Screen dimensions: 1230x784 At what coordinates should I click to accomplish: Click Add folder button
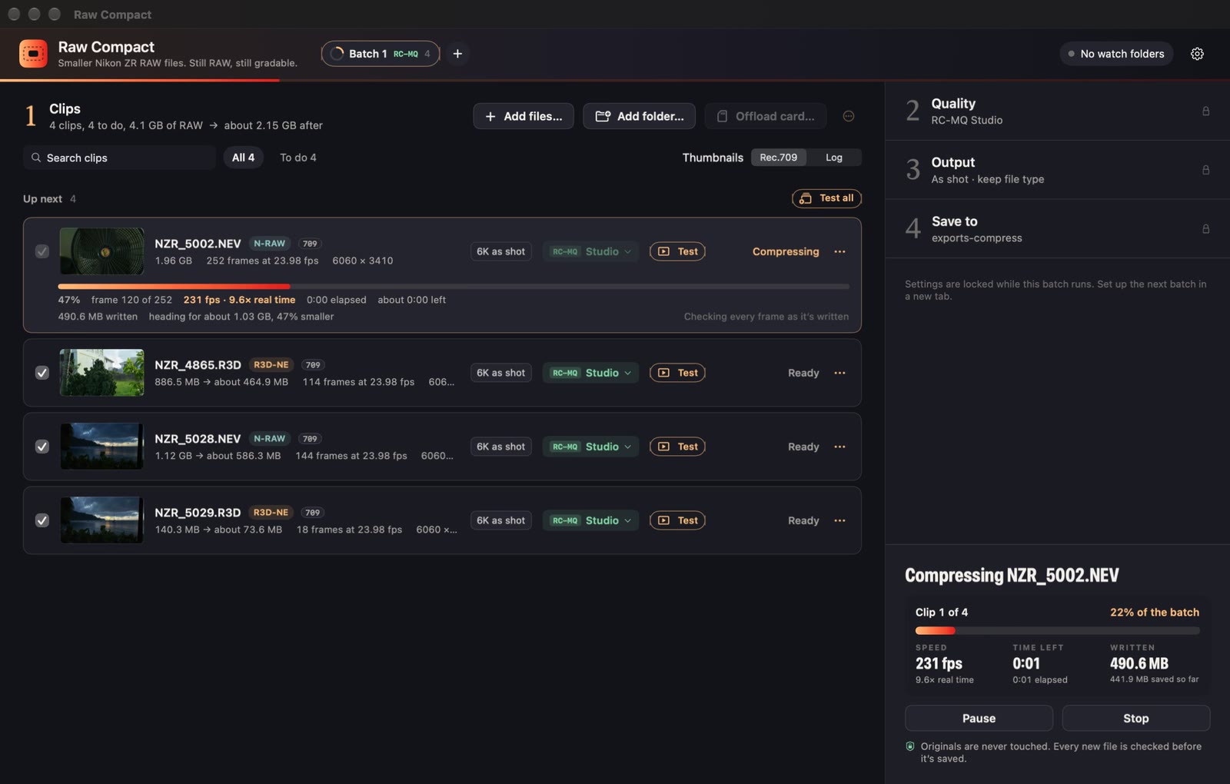click(639, 116)
